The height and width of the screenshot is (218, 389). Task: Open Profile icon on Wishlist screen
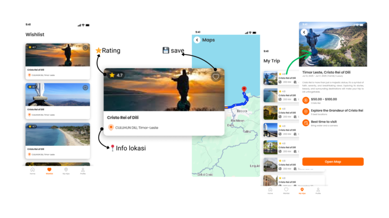coord(83,171)
